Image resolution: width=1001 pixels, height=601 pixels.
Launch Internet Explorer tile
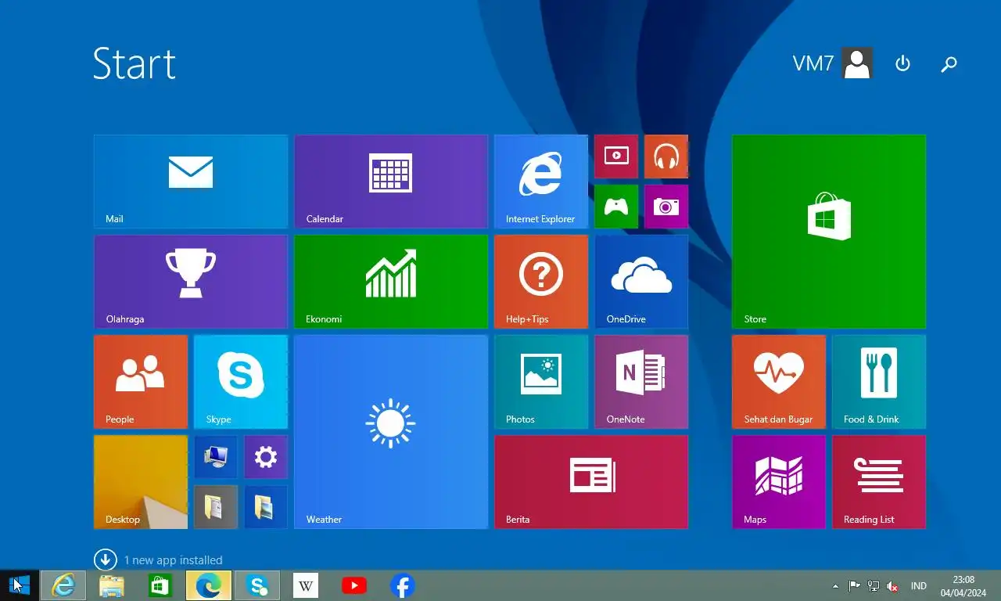(x=541, y=182)
